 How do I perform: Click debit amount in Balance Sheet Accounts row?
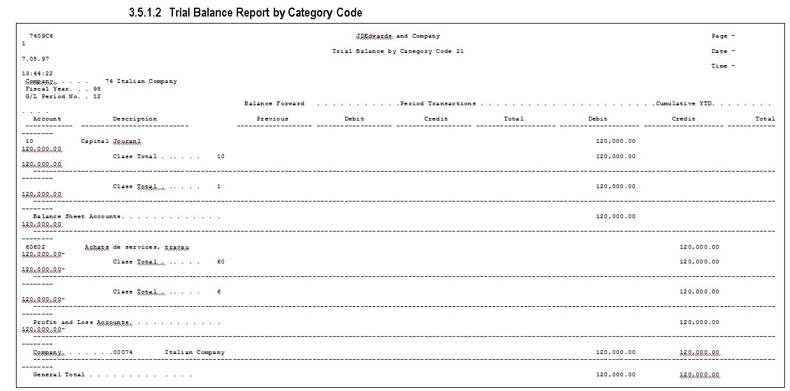pyautogui.click(x=615, y=216)
